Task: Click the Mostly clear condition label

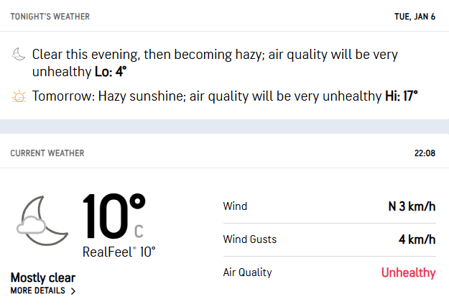Action: [x=43, y=278]
